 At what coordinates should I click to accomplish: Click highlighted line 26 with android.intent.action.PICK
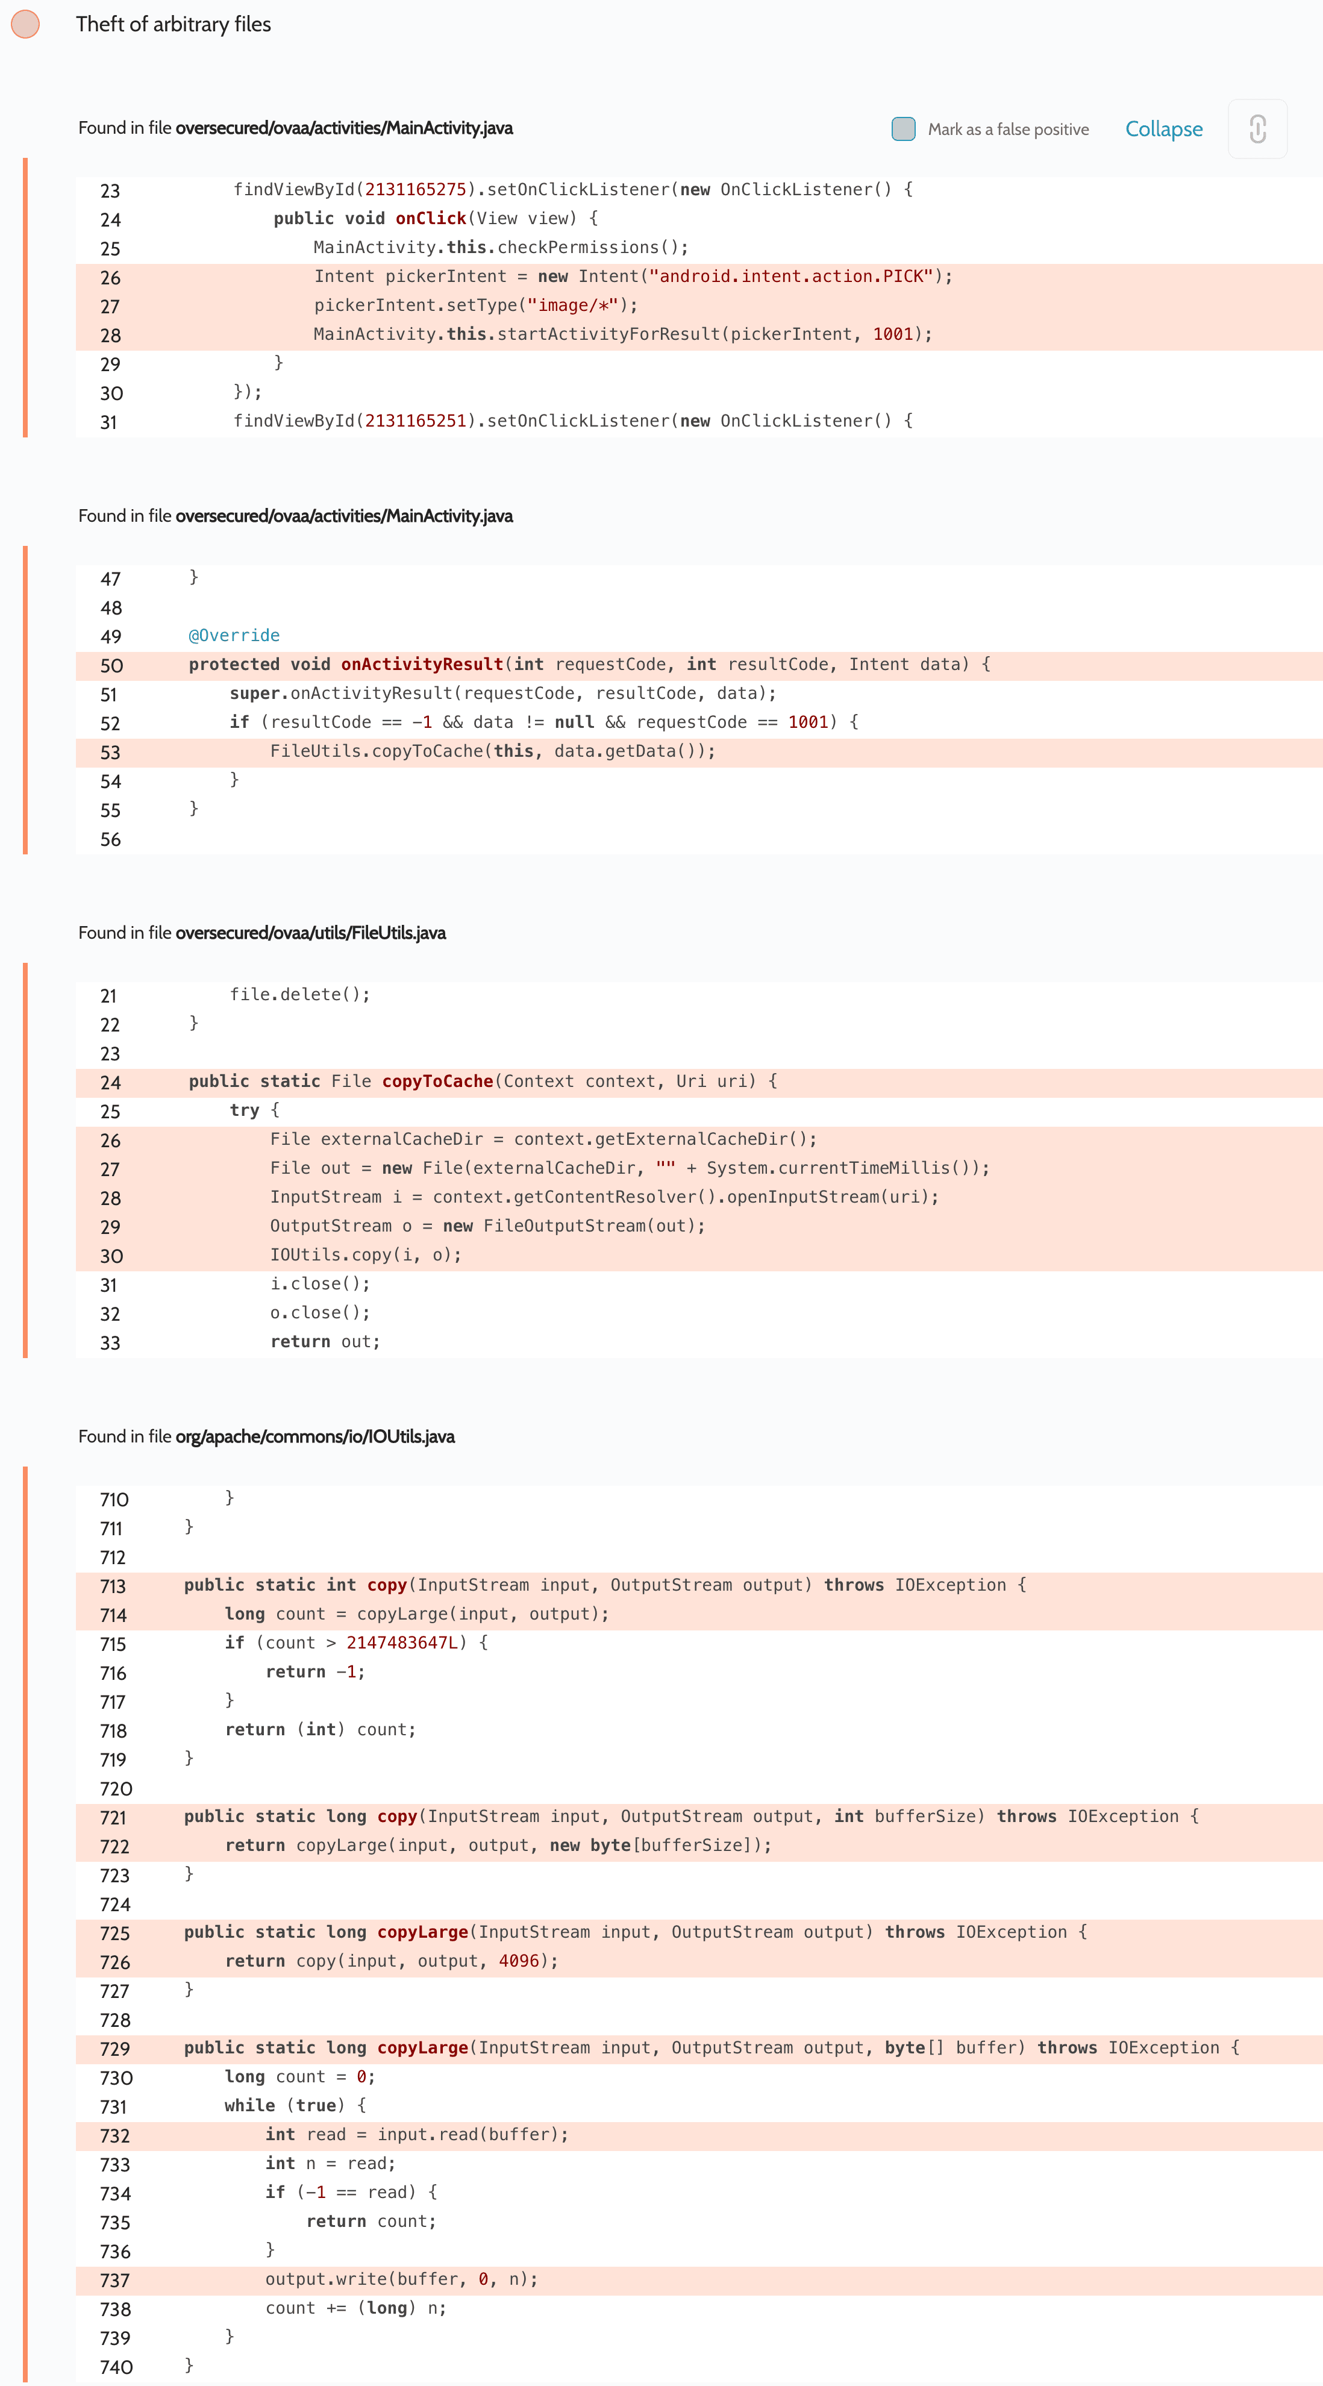(633, 277)
